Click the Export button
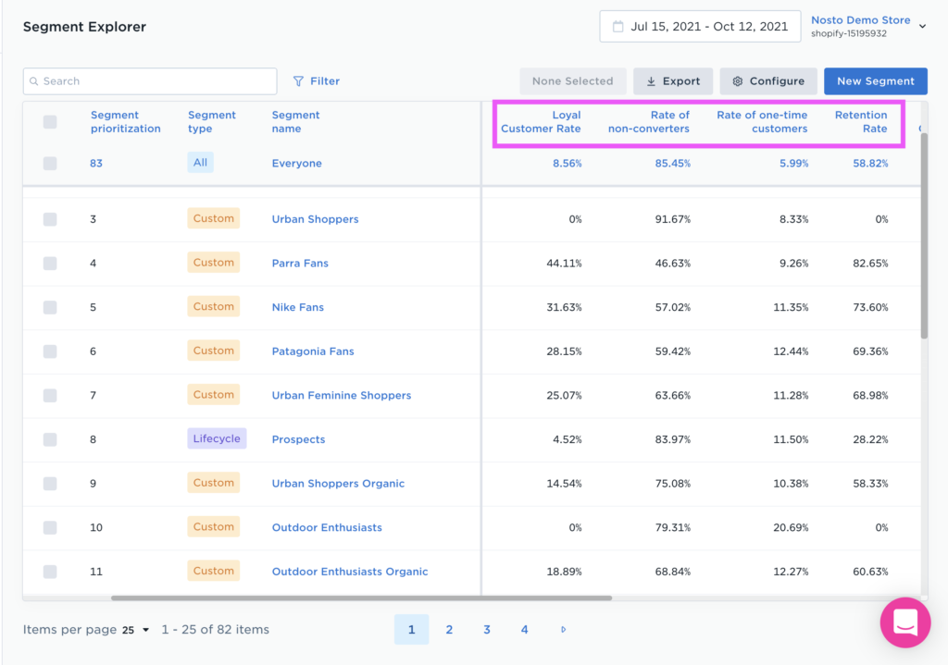948x665 pixels. point(673,81)
